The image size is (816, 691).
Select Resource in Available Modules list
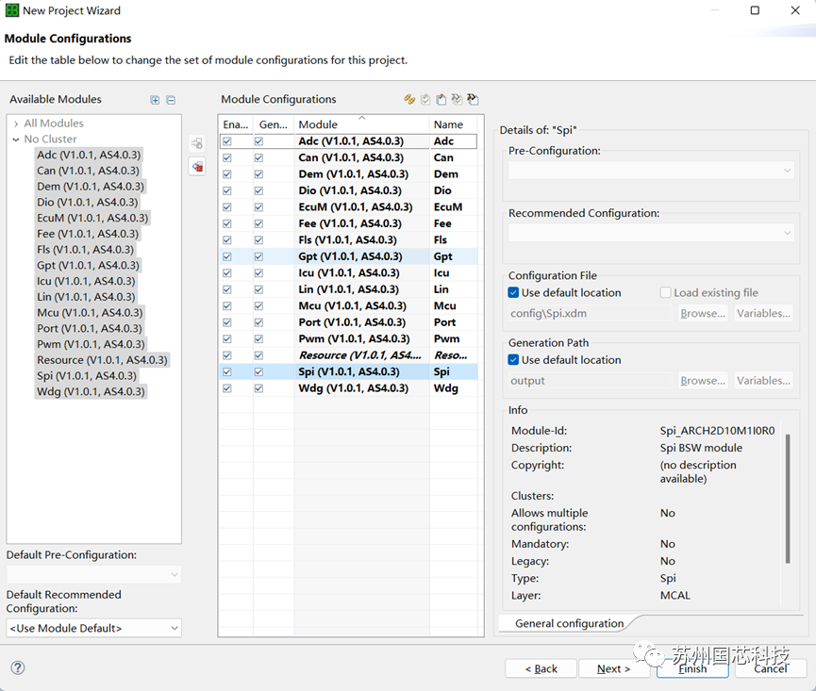tap(102, 360)
